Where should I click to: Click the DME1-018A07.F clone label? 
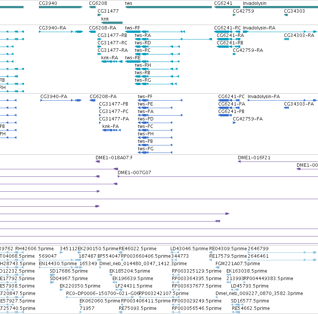point(114,158)
